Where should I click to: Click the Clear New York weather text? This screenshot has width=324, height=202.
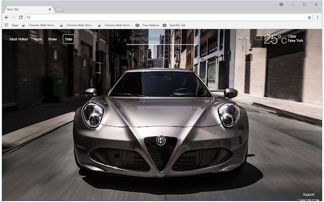pyautogui.click(x=296, y=38)
